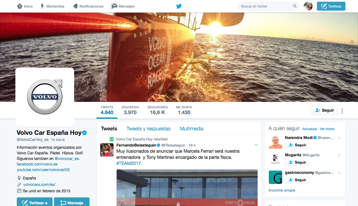This screenshot has width=358, height=206.
Task: Switch to Tweets y respuestas tab
Action: 149,129
